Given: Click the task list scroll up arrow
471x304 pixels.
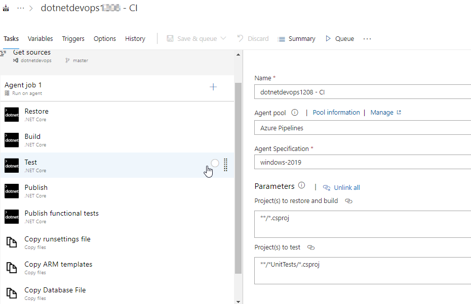Looking at the screenshot, I should (x=238, y=55).
